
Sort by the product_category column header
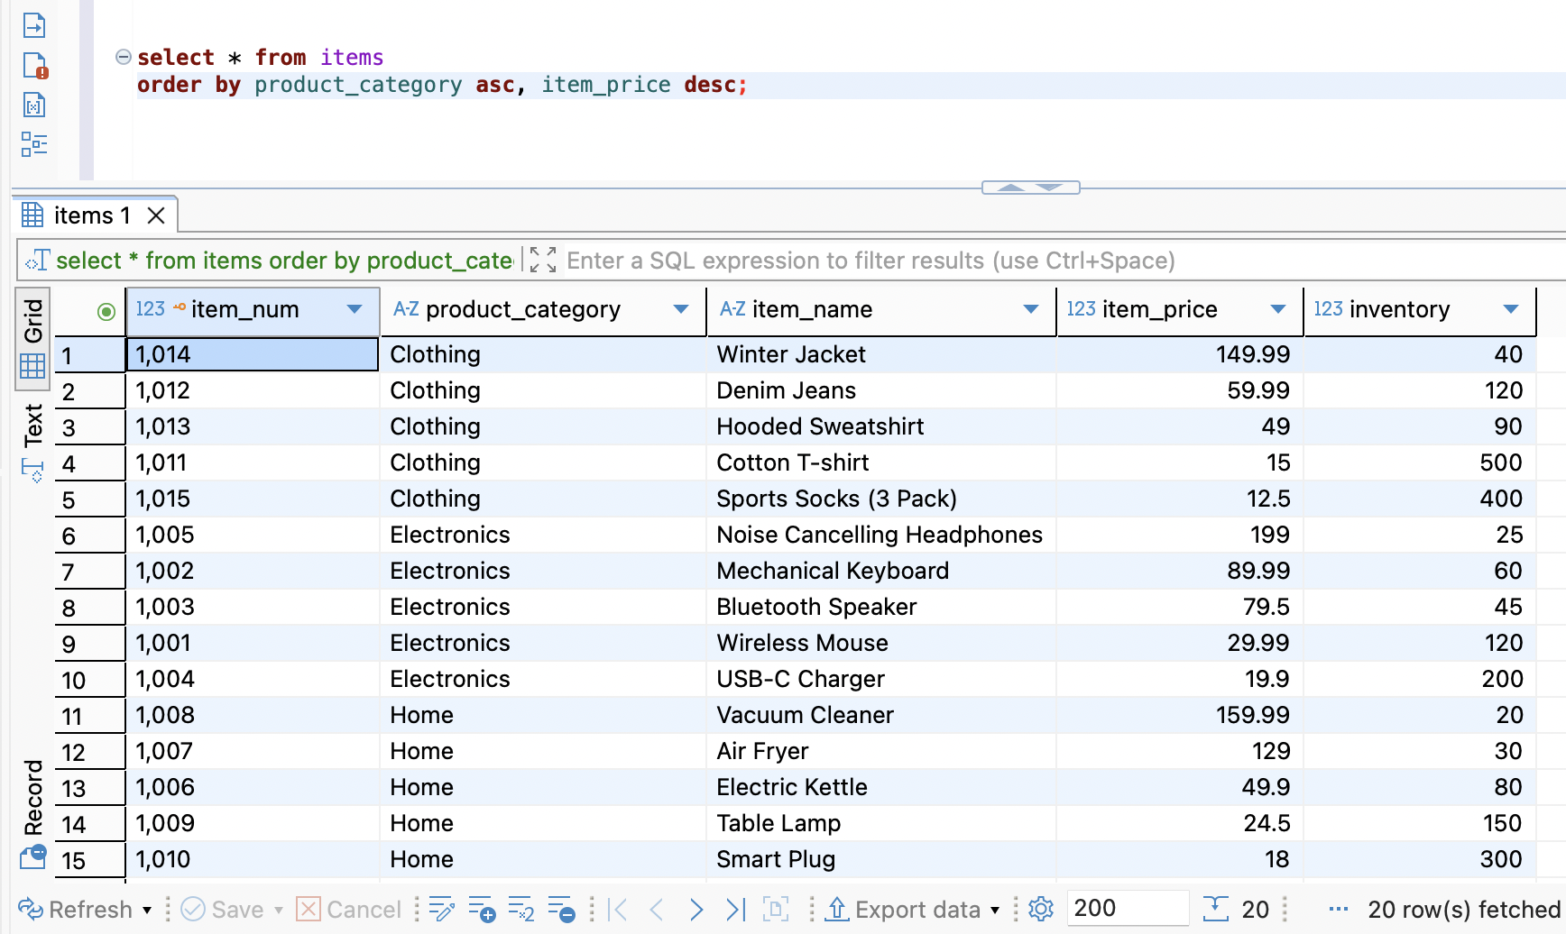(x=523, y=309)
